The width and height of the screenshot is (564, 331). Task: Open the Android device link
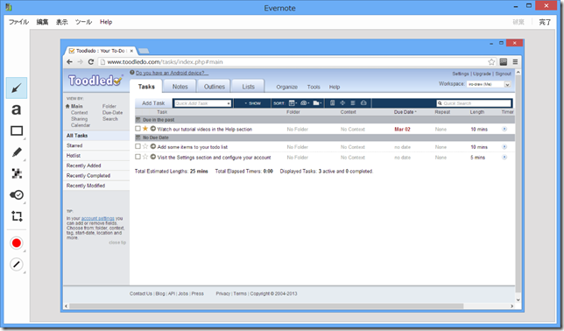click(172, 73)
